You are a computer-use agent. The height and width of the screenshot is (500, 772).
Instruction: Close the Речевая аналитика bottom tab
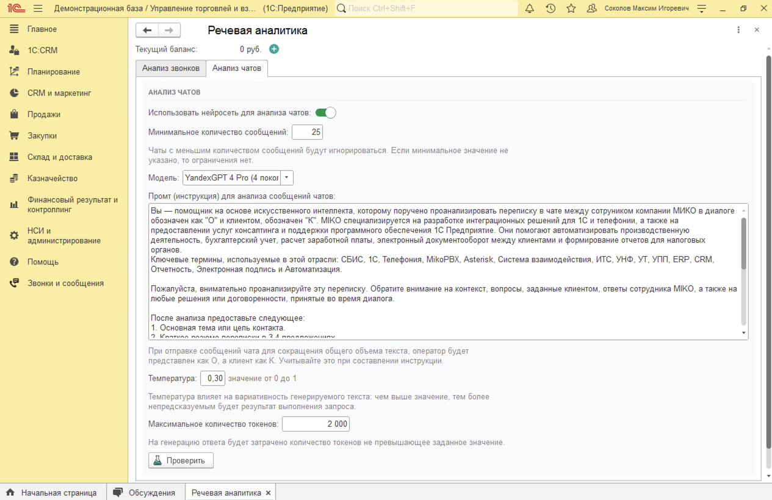click(x=269, y=493)
